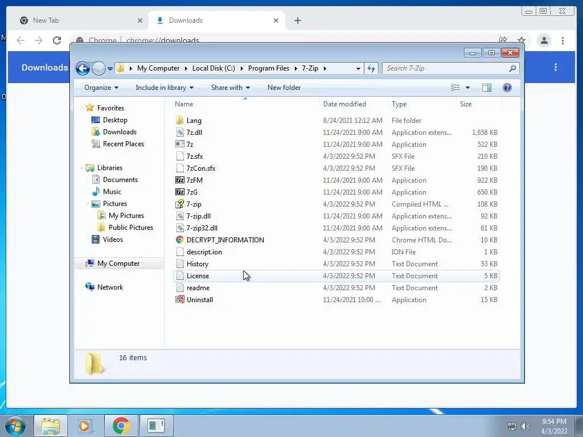The width and height of the screenshot is (583, 437).
Task: Select the 7zG application icon
Action: 179,192
